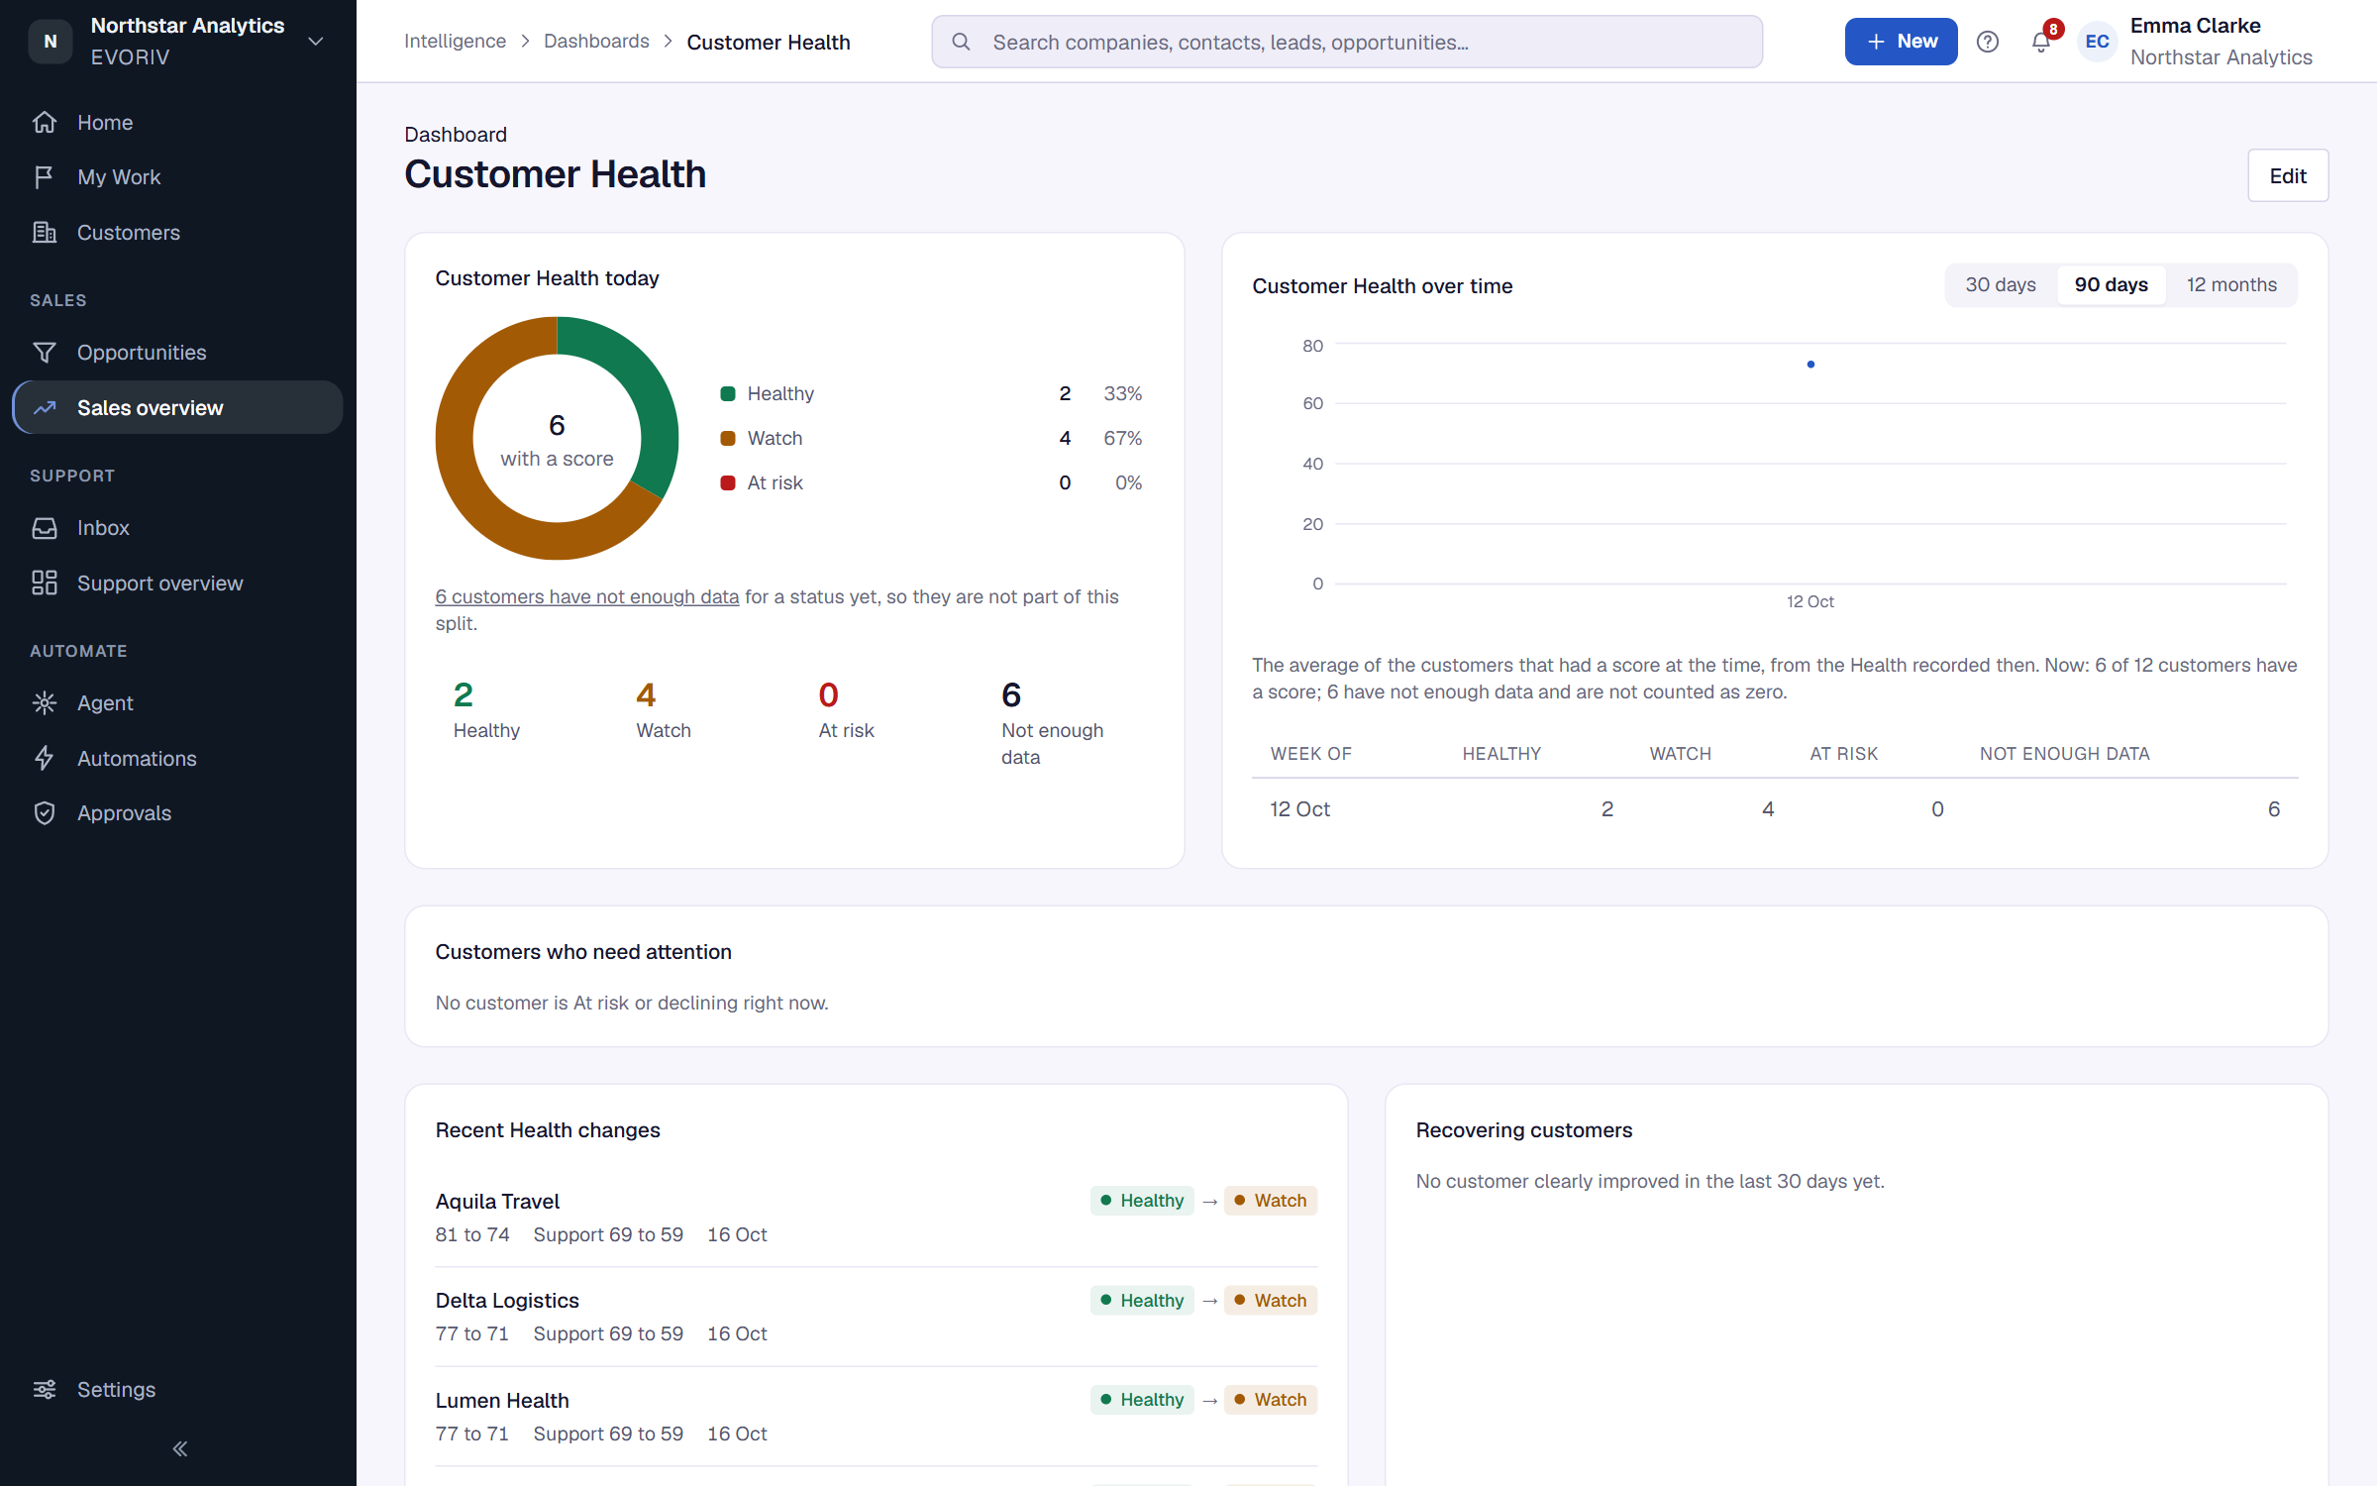This screenshot has height=1486, width=2377.
Task: Select the My Work flag icon
Action: click(x=45, y=177)
